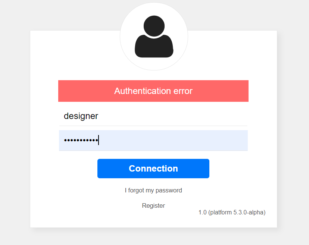Focus the username field containing "designer"
Image resolution: width=309 pixels, height=245 pixels.
(x=153, y=116)
